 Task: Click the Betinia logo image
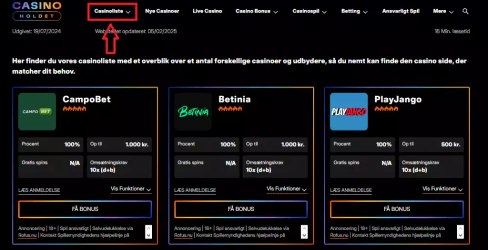[193, 111]
